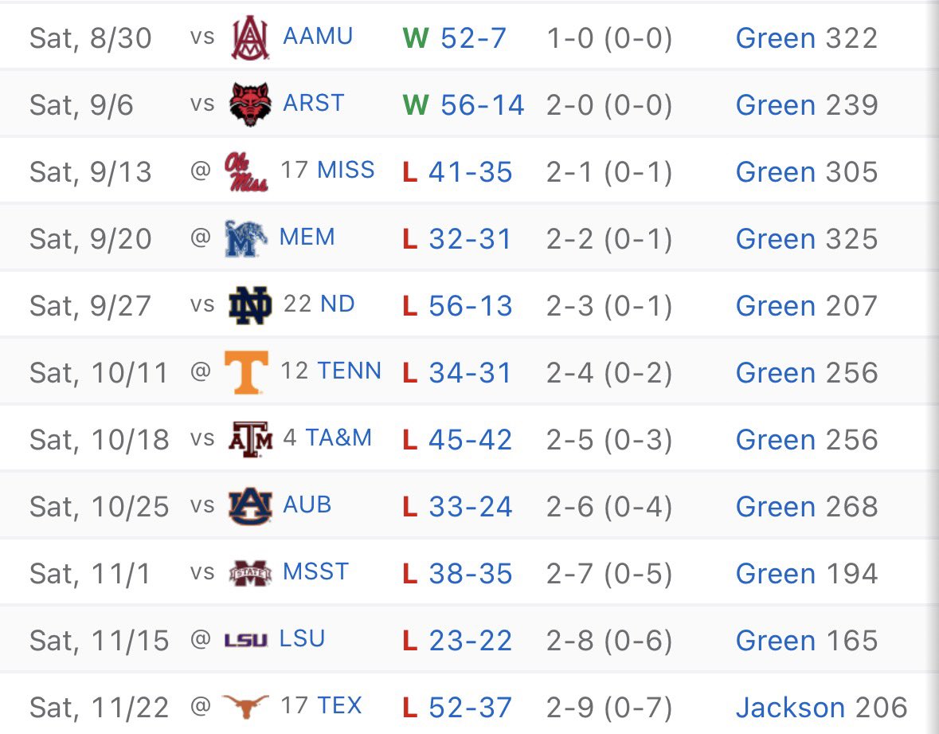
Task: Click the Auburn AU logo
Action: tap(250, 506)
